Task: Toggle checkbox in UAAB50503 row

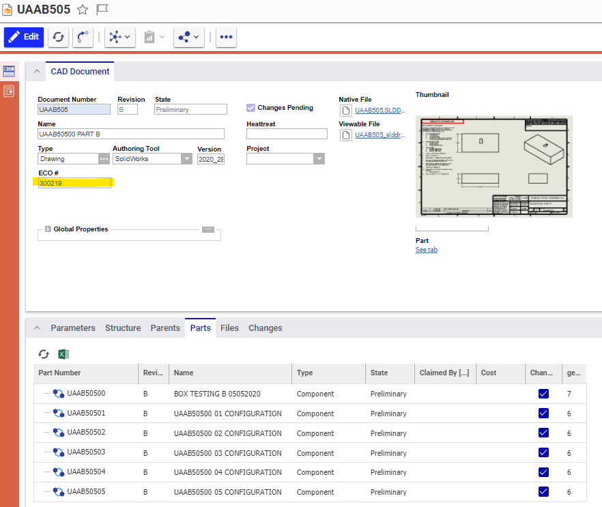Action: pos(543,453)
